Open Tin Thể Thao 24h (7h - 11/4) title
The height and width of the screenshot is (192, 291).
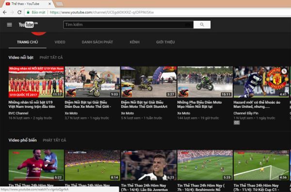click(x=256, y=188)
